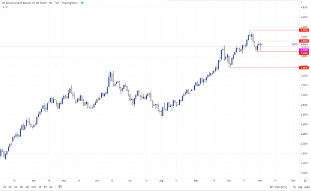Open the go-to-date calendar icon

pos(60,187)
